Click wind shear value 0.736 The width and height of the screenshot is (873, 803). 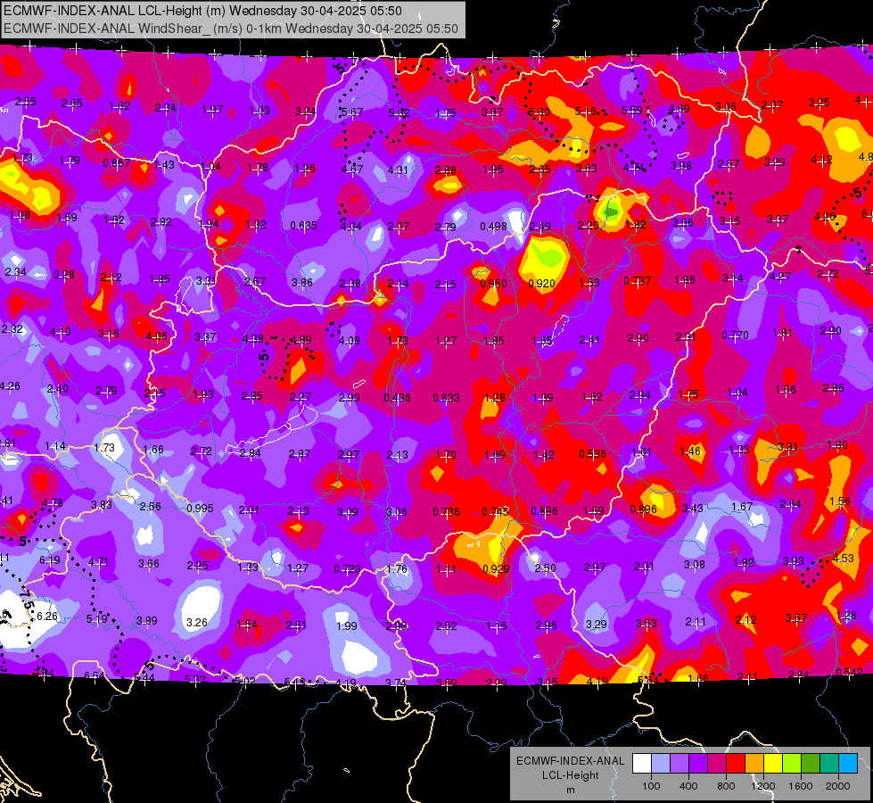pos(446,512)
